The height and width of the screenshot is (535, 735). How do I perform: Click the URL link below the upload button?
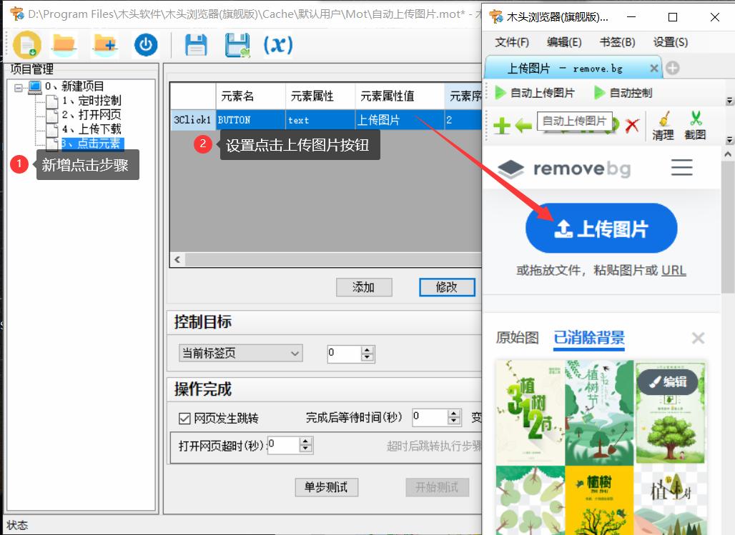(675, 270)
